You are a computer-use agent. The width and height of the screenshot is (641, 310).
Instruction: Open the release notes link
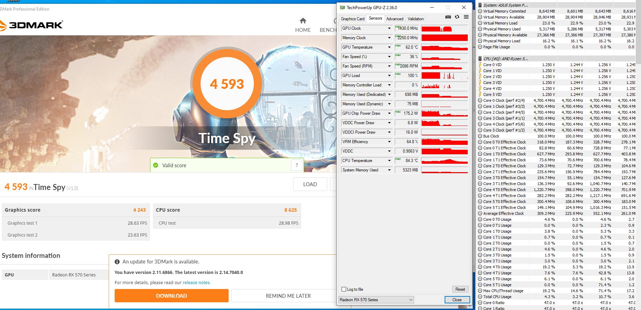point(196,283)
